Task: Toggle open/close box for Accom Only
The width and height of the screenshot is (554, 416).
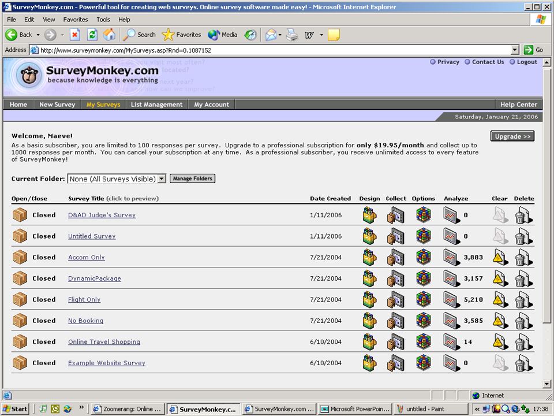Action: tap(20, 257)
